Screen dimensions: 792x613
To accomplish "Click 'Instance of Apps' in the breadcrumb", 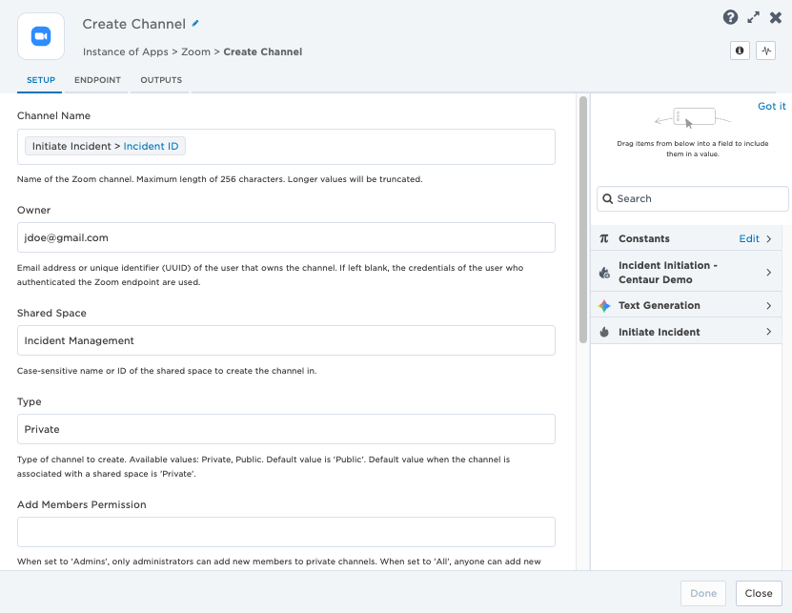I will (x=125, y=52).
